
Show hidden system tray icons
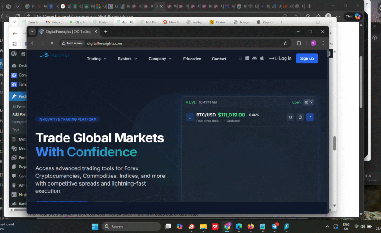[x=327, y=227]
